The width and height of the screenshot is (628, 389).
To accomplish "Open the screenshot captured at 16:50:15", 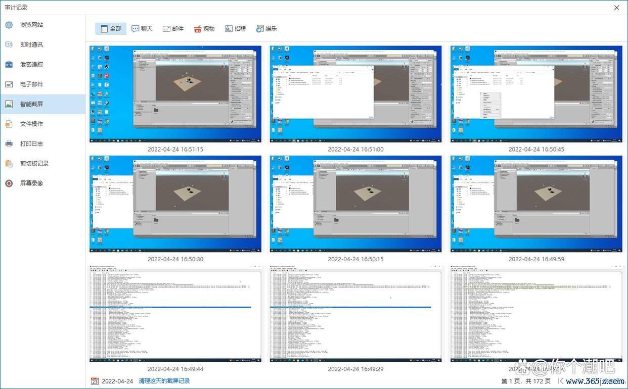I will tap(356, 204).
